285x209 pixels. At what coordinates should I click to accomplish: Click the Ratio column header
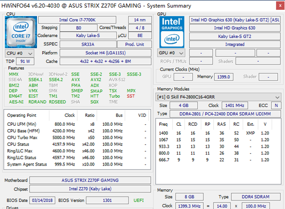coord(90,115)
